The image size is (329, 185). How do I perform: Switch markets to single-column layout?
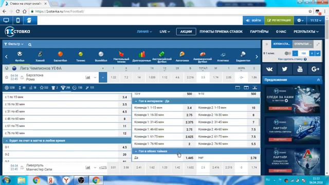pos(237,88)
